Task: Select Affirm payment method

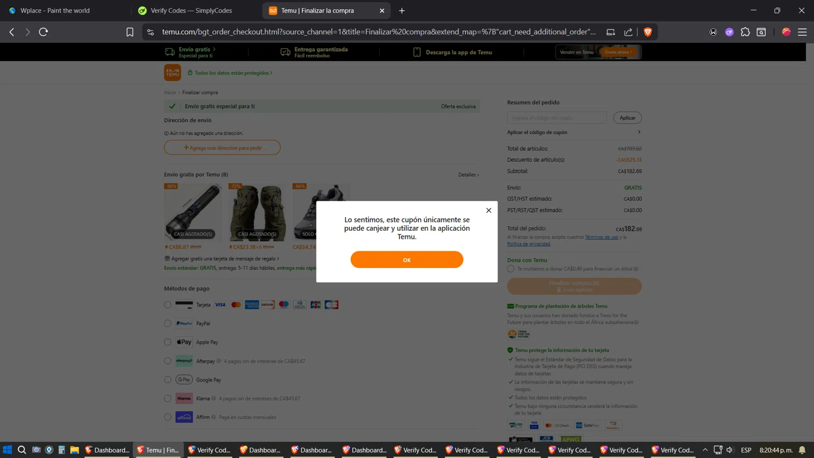Action: [168, 417]
